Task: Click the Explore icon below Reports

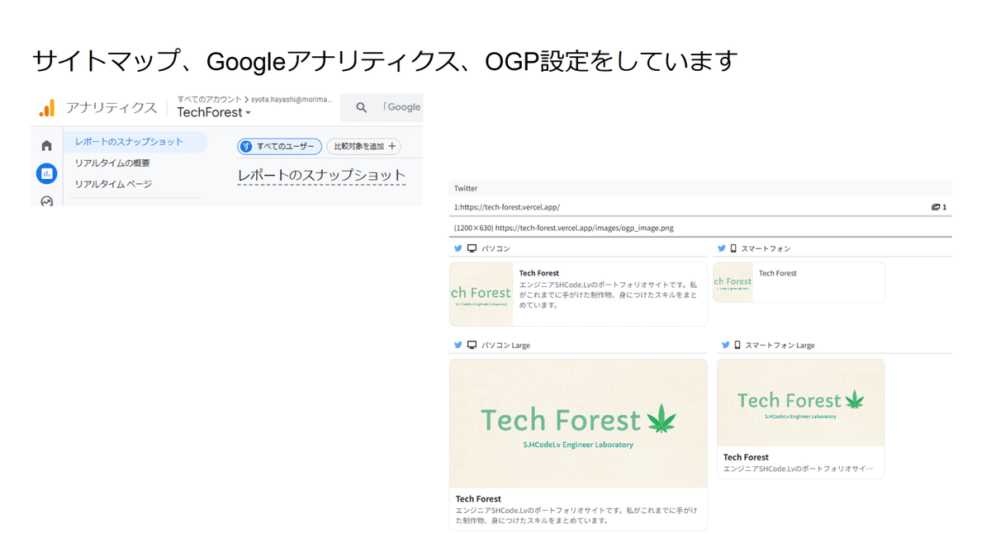Action: (46, 200)
